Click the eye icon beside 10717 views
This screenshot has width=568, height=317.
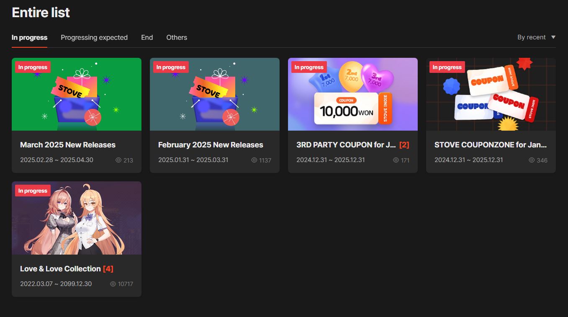(x=113, y=284)
